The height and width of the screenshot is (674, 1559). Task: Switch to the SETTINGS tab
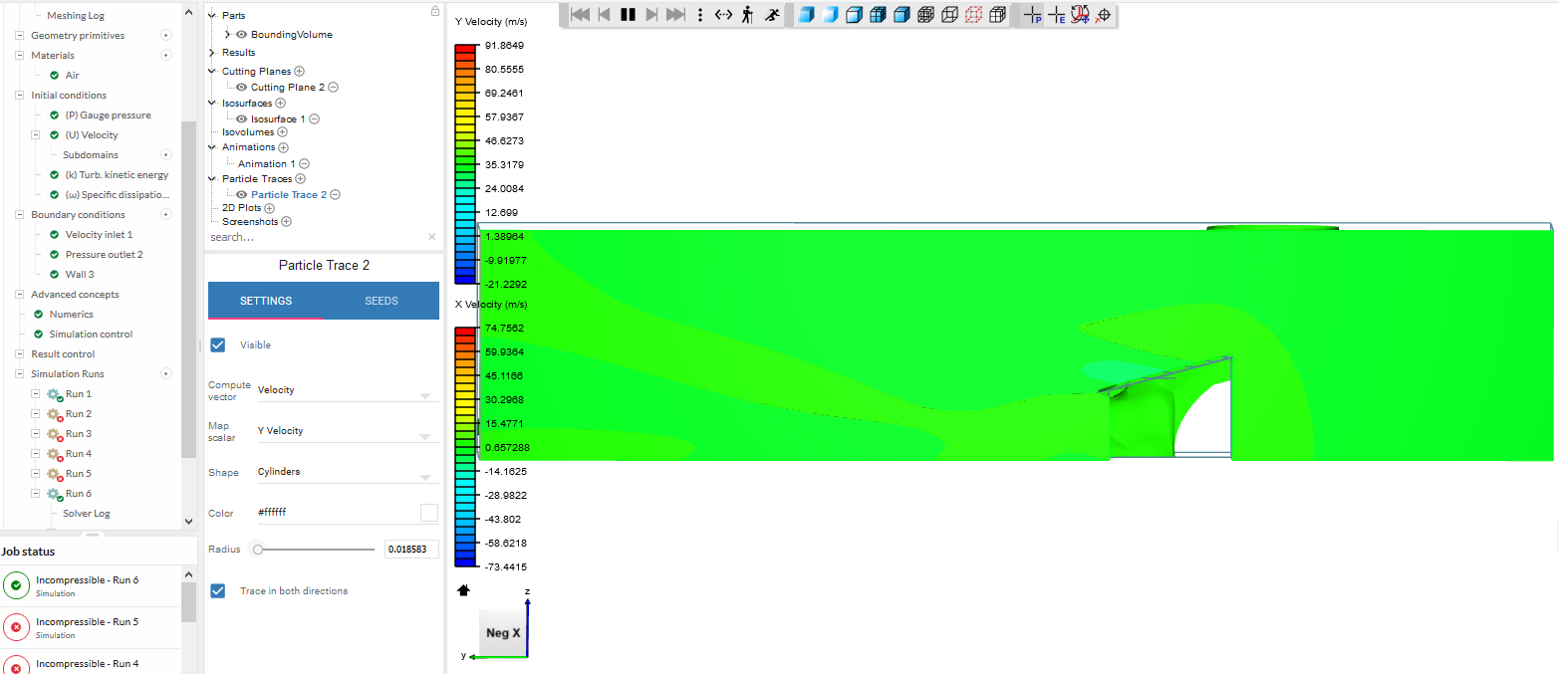(x=266, y=301)
